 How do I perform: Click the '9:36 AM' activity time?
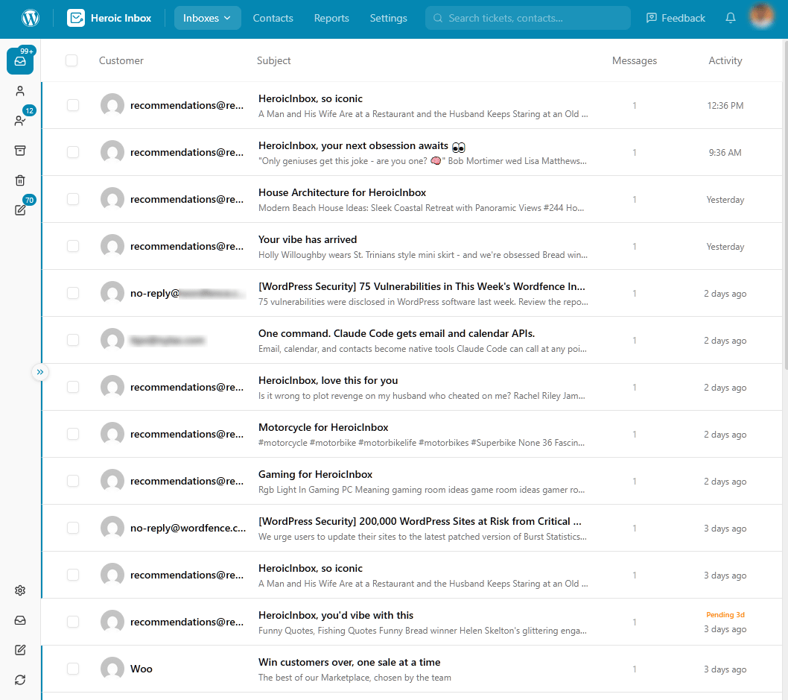725,152
